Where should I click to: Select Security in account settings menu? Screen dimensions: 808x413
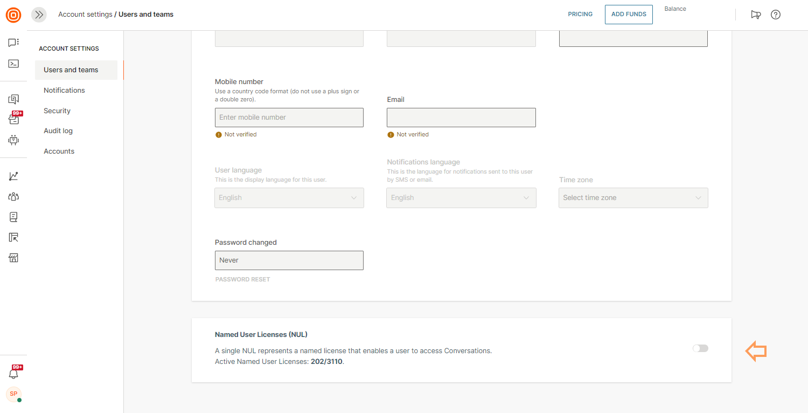57,111
